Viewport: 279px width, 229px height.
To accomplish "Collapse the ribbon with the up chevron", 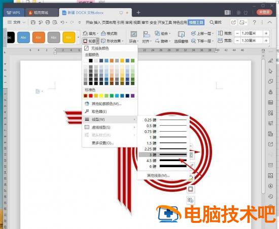I will (x=270, y=22).
